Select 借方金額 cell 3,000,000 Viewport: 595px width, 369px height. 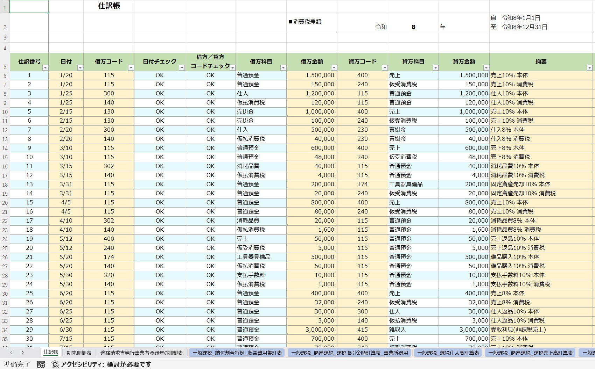pyautogui.click(x=312, y=330)
